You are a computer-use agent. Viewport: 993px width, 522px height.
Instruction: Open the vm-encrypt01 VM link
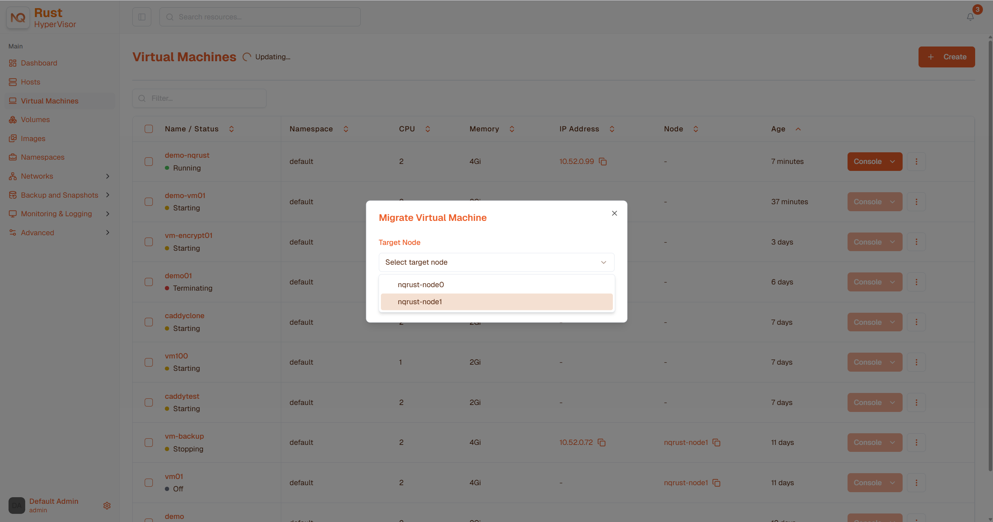point(189,236)
